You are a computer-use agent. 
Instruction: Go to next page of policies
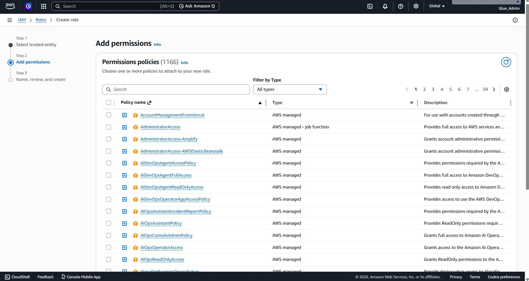pyautogui.click(x=494, y=89)
